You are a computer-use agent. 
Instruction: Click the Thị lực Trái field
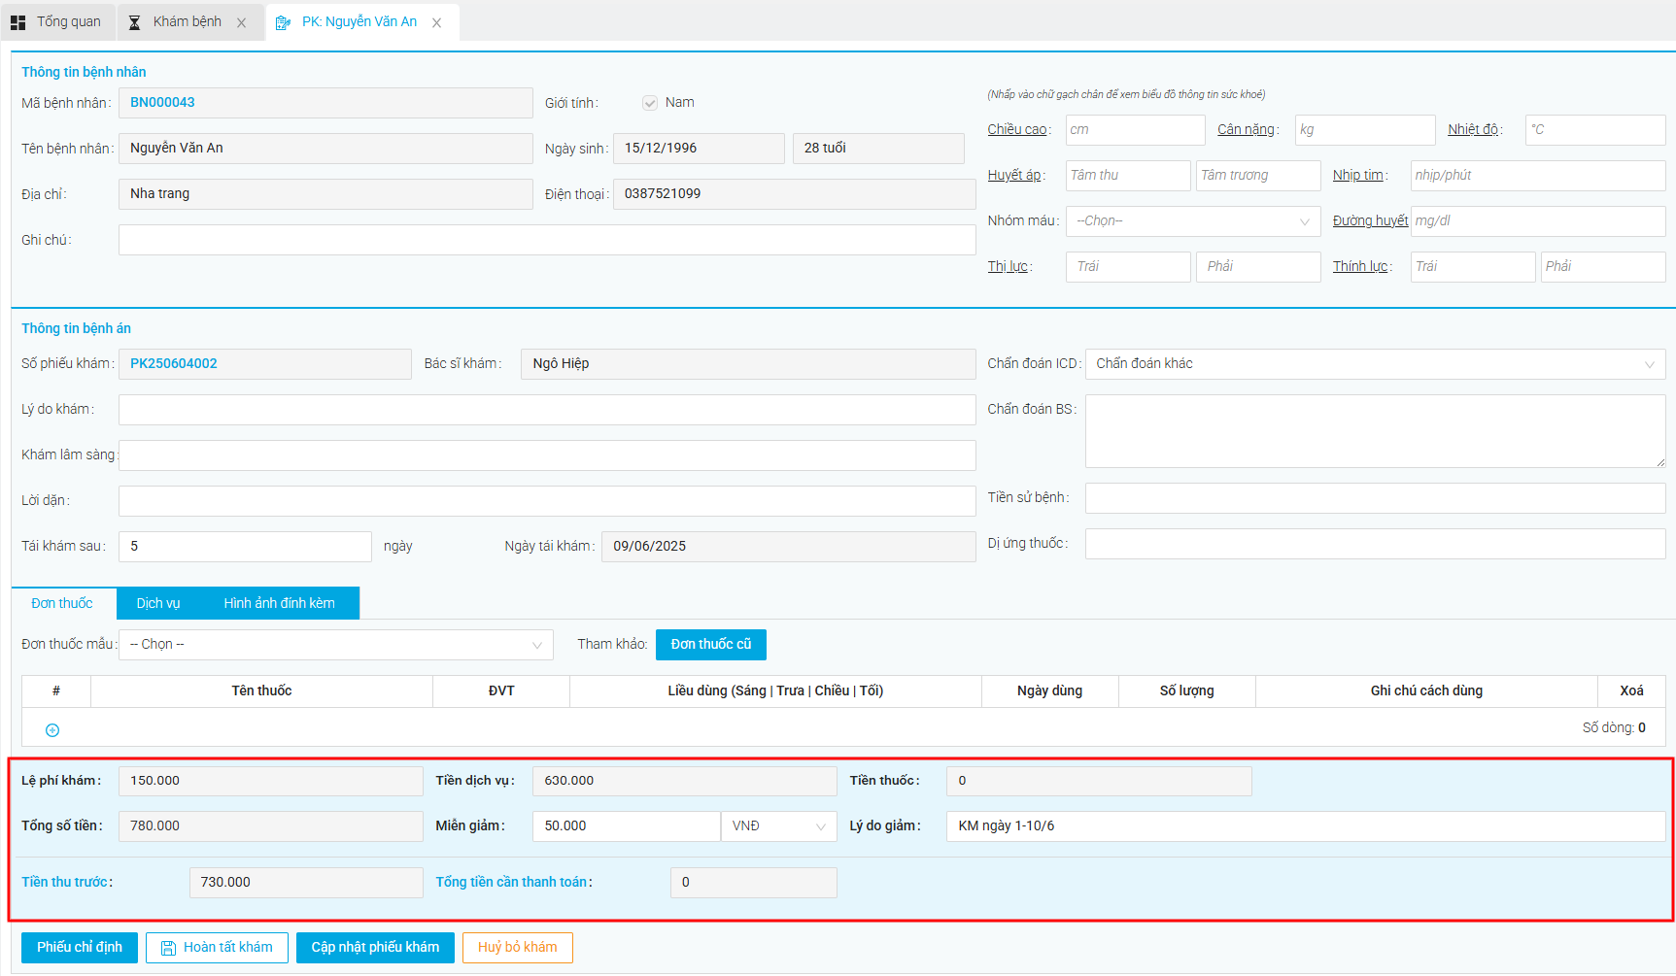click(1128, 267)
